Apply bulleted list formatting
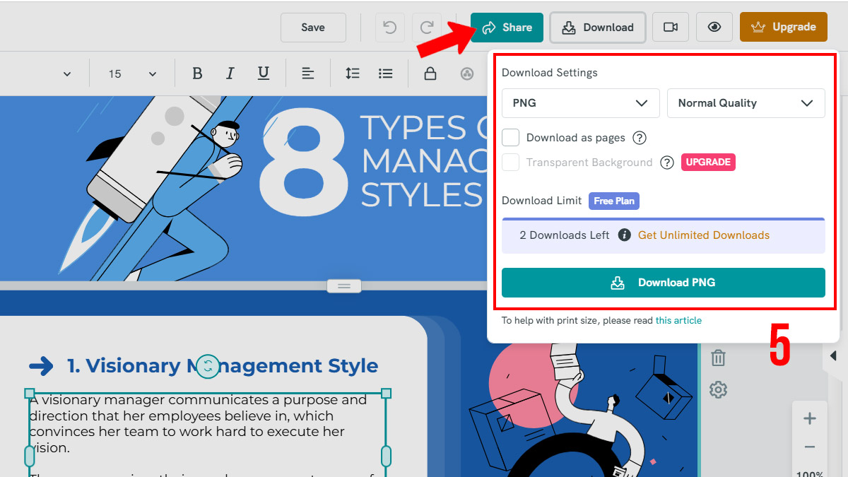Image resolution: width=848 pixels, height=477 pixels. [x=385, y=73]
